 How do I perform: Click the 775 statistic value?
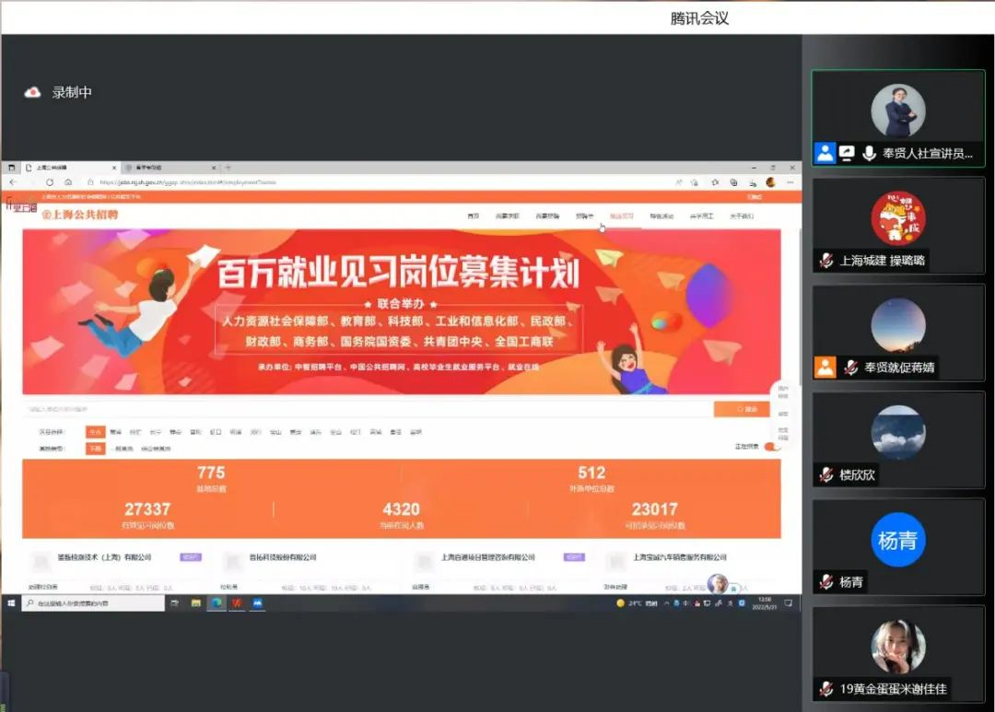click(211, 473)
